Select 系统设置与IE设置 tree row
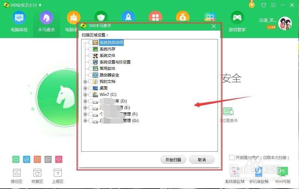 coord(115,62)
